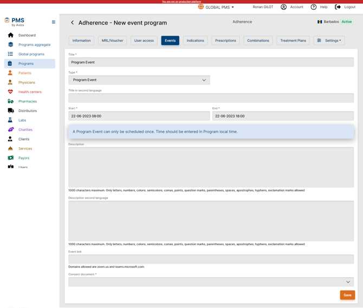This screenshot has width=363, height=308.
Task: Click the orange Save button
Action: [347, 295]
